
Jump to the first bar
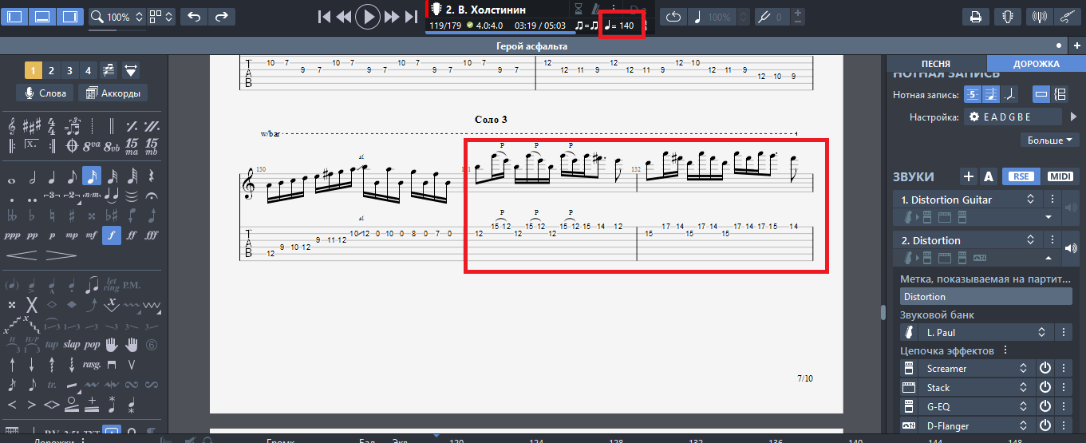(324, 17)
